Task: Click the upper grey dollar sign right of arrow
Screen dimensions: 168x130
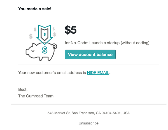Action: point(54,29)
